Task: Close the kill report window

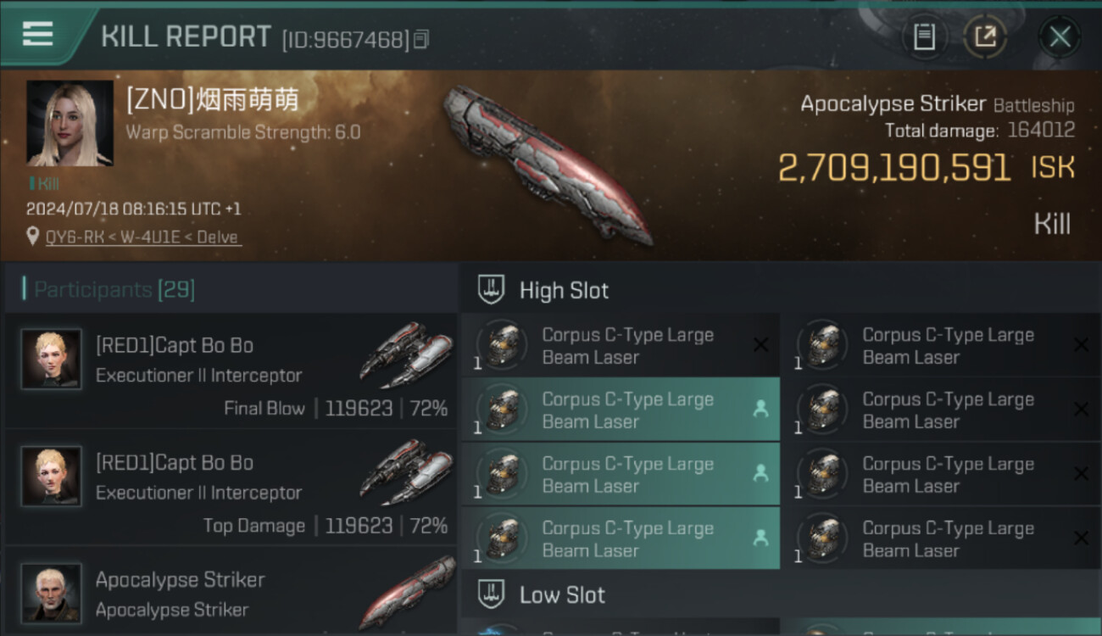Action: click(1060, 36)
